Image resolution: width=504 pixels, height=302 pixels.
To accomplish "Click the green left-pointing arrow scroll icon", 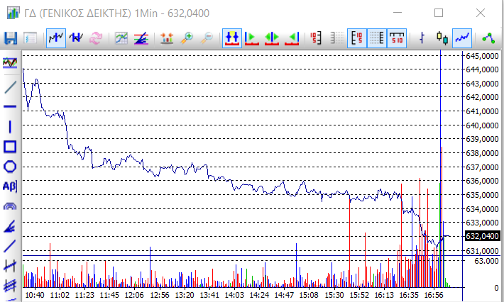I will pos(292,38).
